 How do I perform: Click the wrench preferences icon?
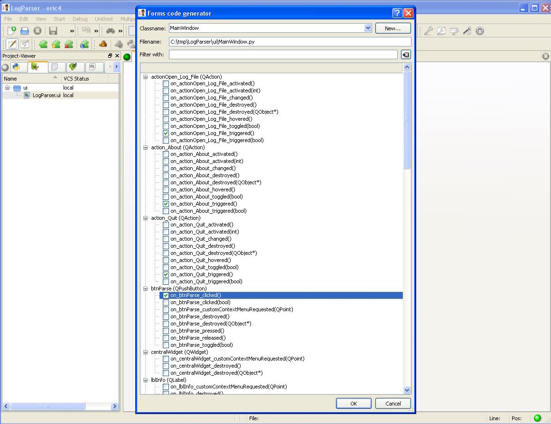click(x=428, y=31)
